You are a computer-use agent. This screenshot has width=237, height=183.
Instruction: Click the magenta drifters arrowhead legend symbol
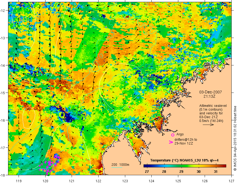[171, 142]
